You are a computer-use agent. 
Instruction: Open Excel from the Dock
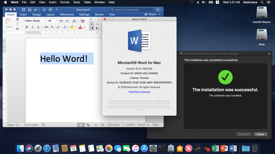click(x=215, y=149)
